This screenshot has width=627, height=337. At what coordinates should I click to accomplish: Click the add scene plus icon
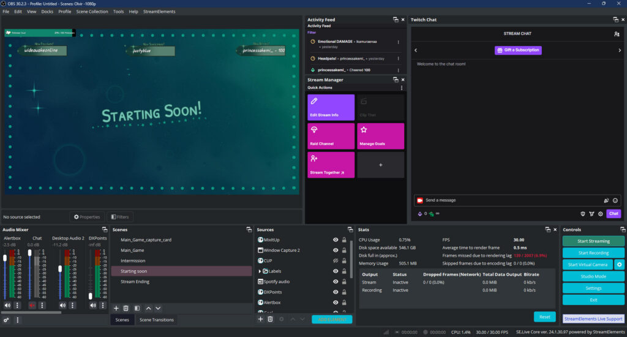(x=116, y=308)
